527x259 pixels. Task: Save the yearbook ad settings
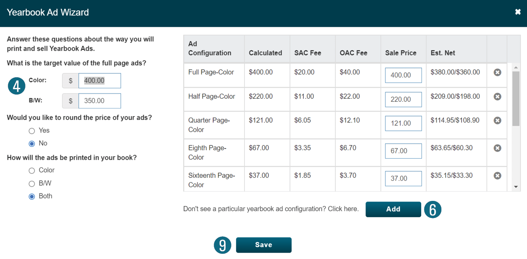(263, 245)
